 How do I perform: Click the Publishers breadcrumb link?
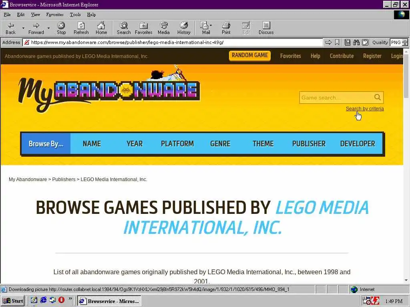pyautogui.click(x=64, y=179)
